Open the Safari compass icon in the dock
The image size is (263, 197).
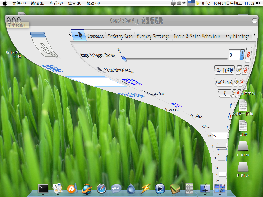[101, 189]
